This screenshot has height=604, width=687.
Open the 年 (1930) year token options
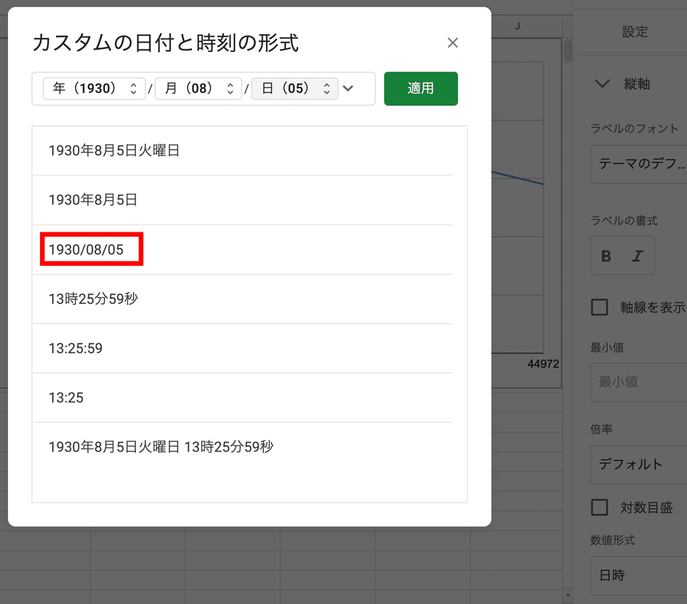(x=94, y=89)
